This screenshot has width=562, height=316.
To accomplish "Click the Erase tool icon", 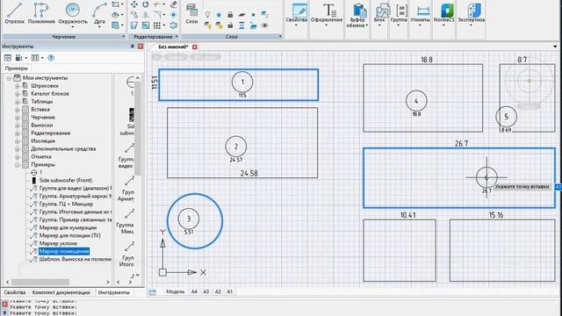I will pyautogui.click(x=174, y=4).
